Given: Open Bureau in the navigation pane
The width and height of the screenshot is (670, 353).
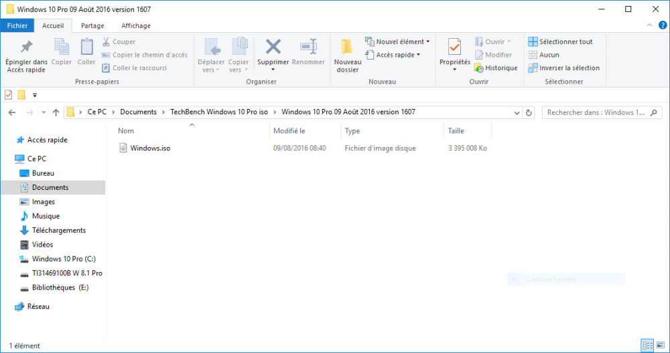Looking at the screenshot, I should 43,173.
